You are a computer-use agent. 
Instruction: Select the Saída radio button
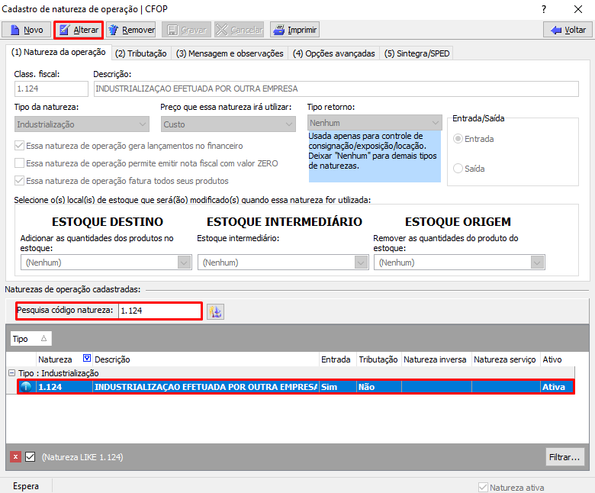point(458,169)
